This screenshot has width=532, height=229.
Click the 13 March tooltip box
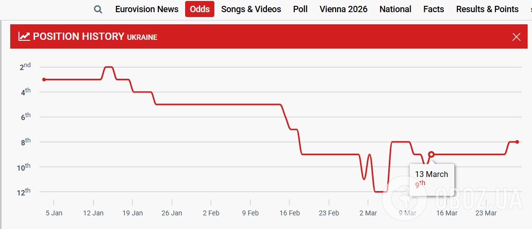[x=431, y=178]
